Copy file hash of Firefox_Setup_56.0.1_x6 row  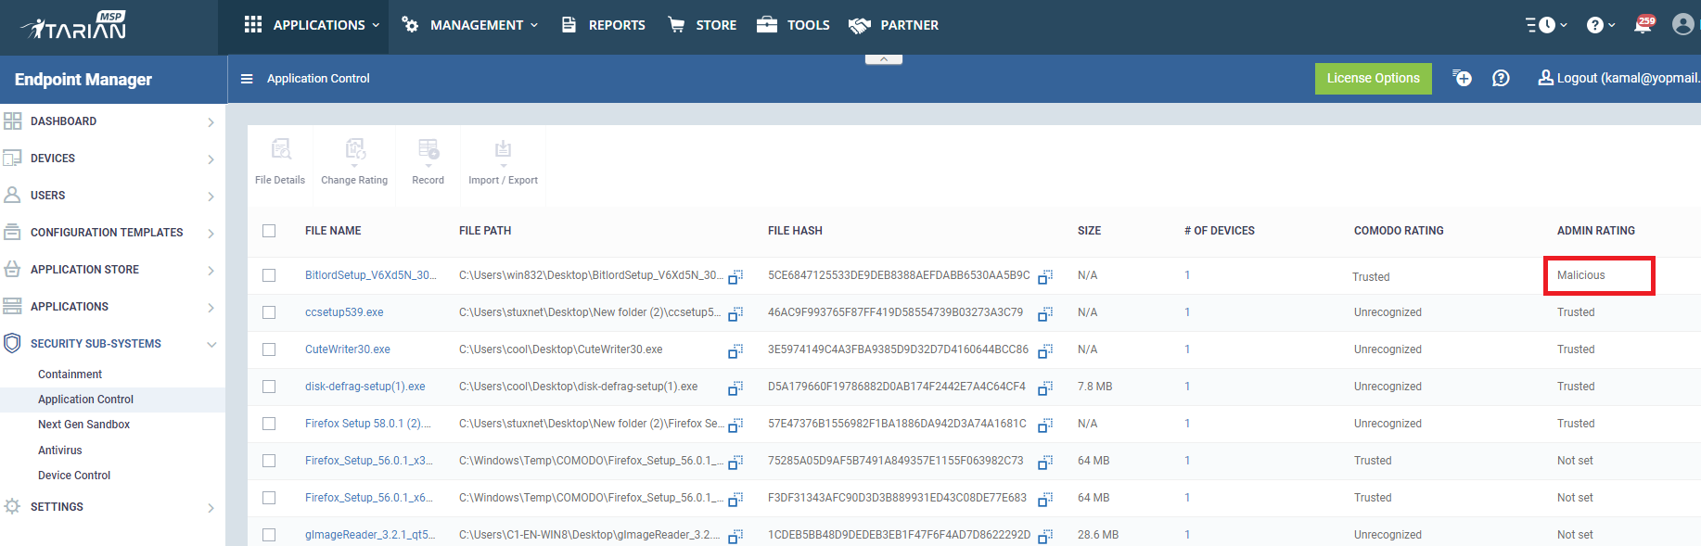pyautogui.click(x=1045, y=499)
